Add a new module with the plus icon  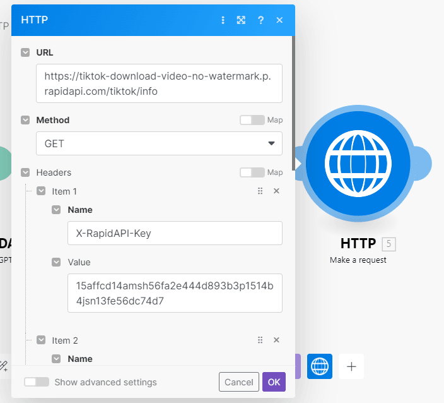pyautogui.click(x=351, y=366)
